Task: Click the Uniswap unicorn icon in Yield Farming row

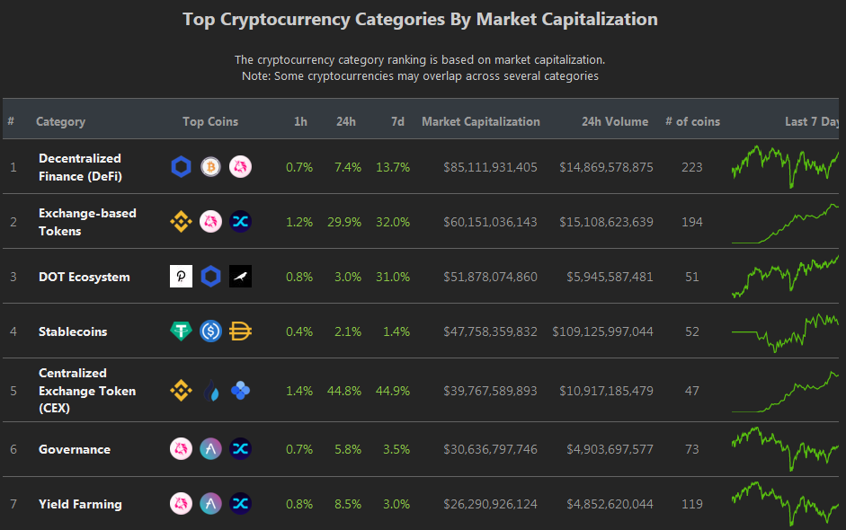Action: click(182, 504)
